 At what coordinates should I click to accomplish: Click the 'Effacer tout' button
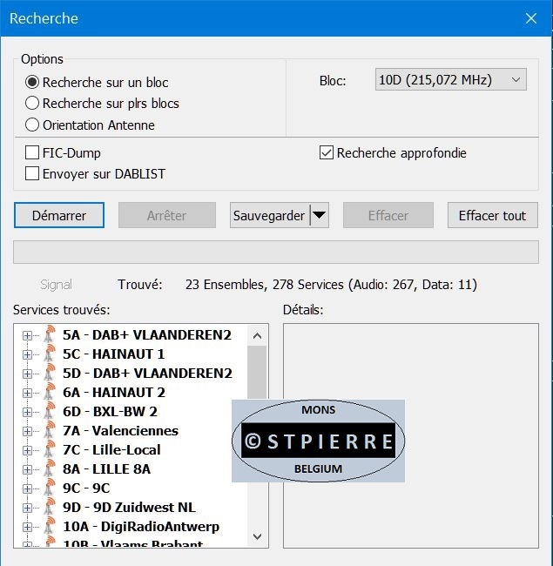[493, 215]
